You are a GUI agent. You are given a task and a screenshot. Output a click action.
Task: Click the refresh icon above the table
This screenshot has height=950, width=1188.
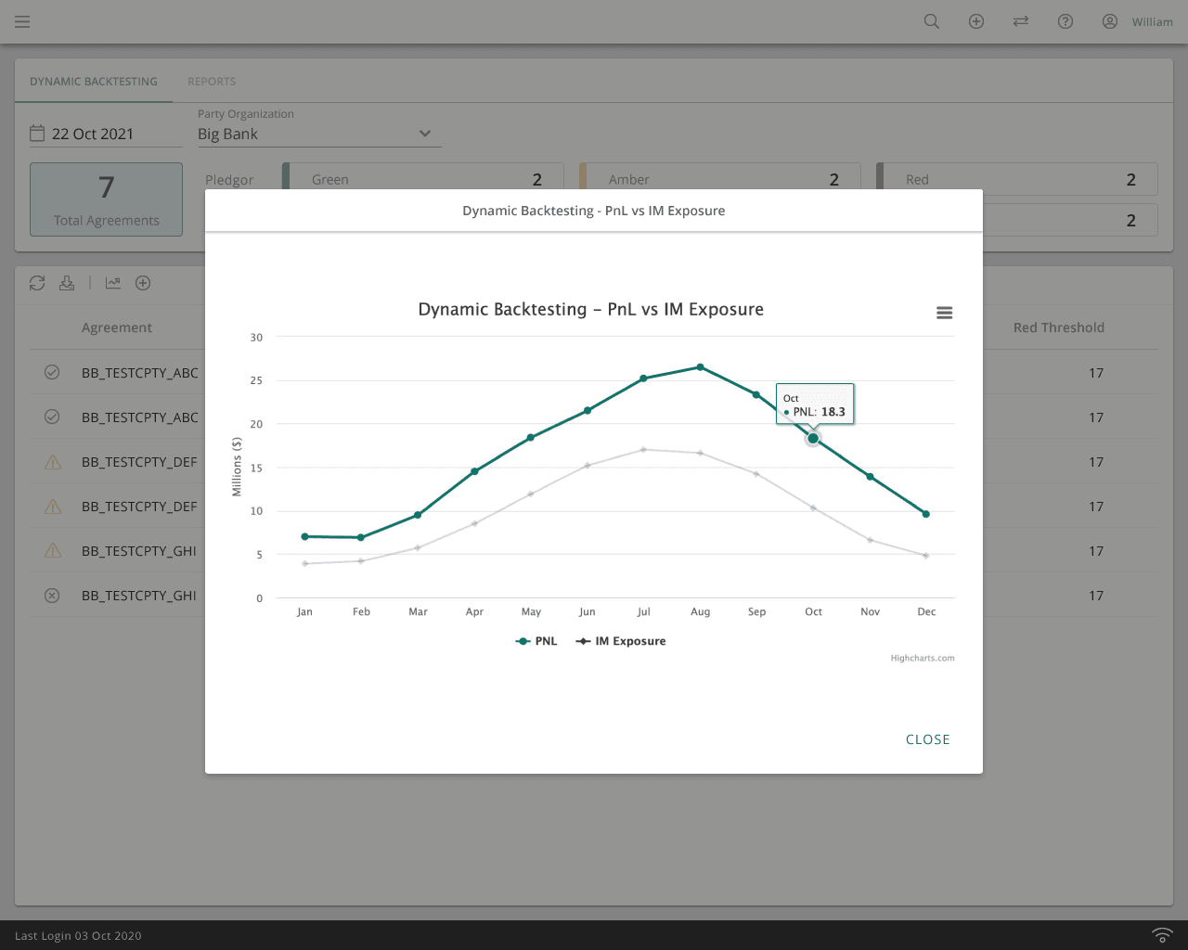tap(37, 283)
